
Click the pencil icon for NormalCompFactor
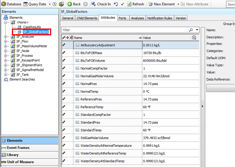click(64, 68)
